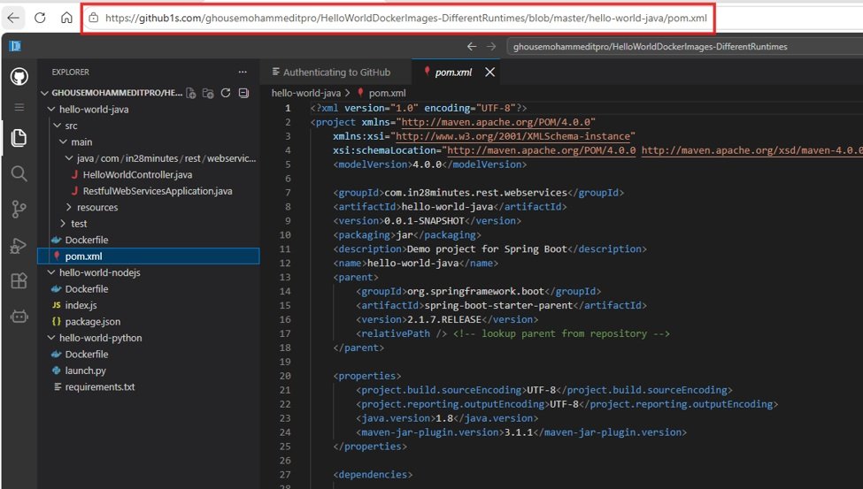The image size is (863, 489).
Task: Open the maven-4.0.0 xsd link on line 4
Action: [751, 150]
